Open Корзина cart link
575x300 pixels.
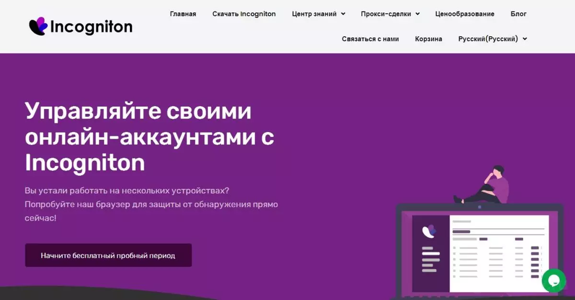point(428,39)
